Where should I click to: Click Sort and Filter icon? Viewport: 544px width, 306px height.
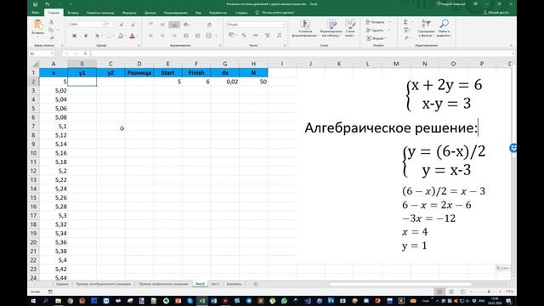426,24
